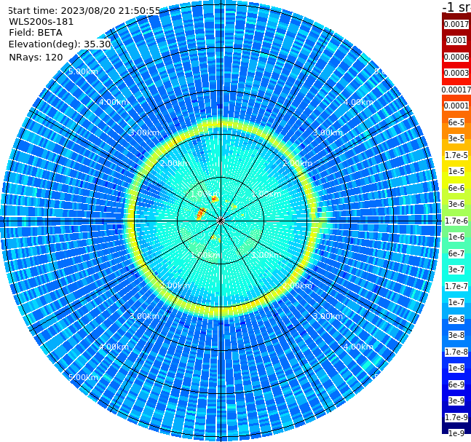
Task: Click the lower-left 2.00km range label
Action: 175,285
